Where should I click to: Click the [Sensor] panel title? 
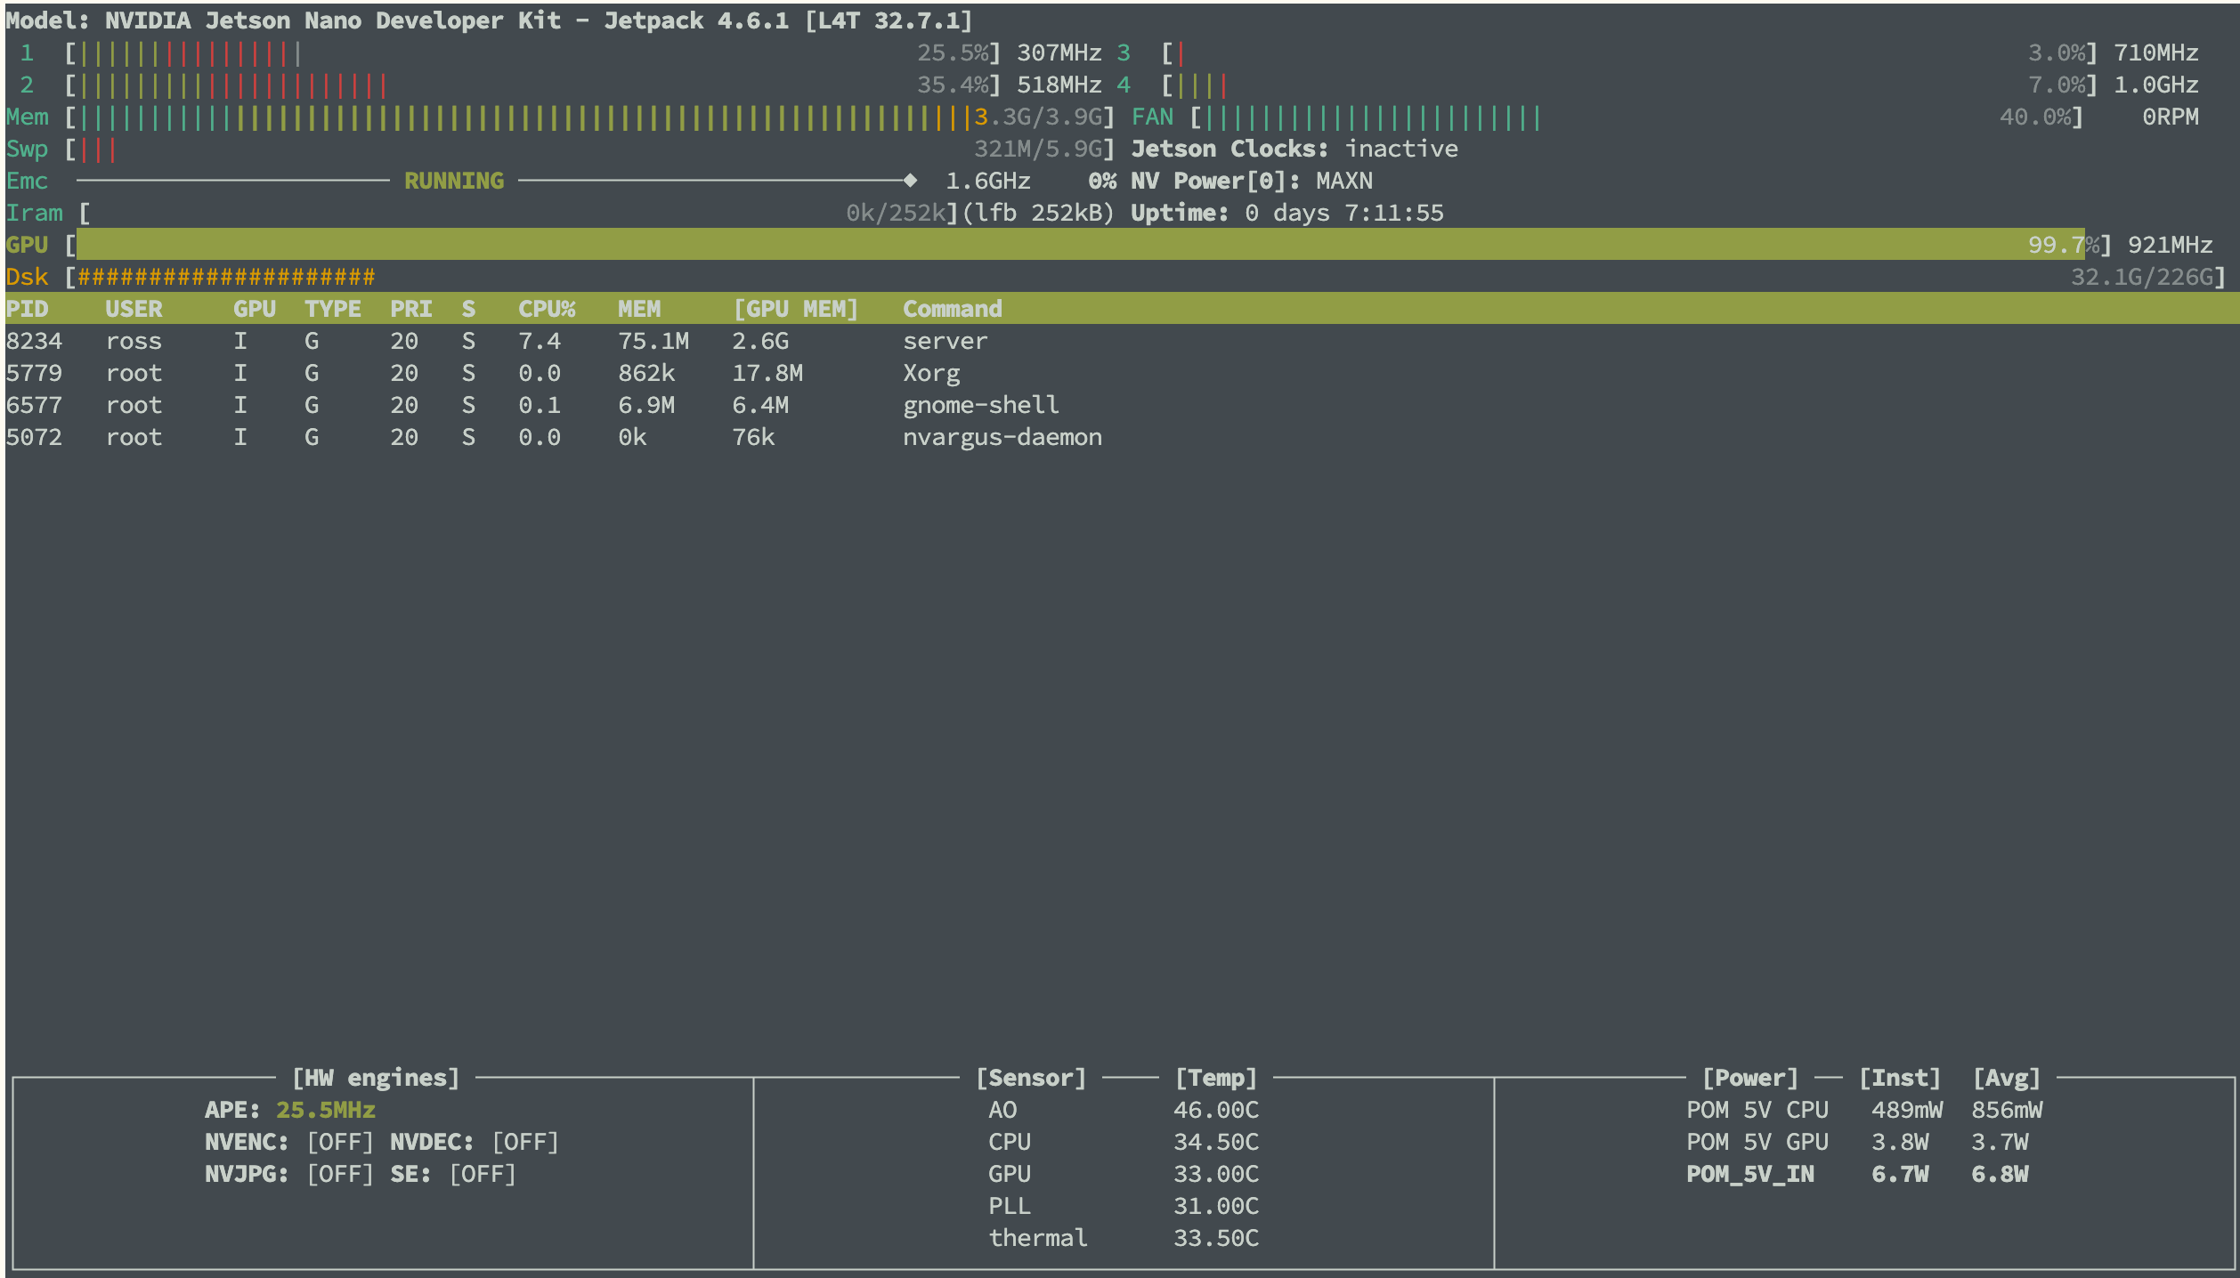pos(1031,1078)
